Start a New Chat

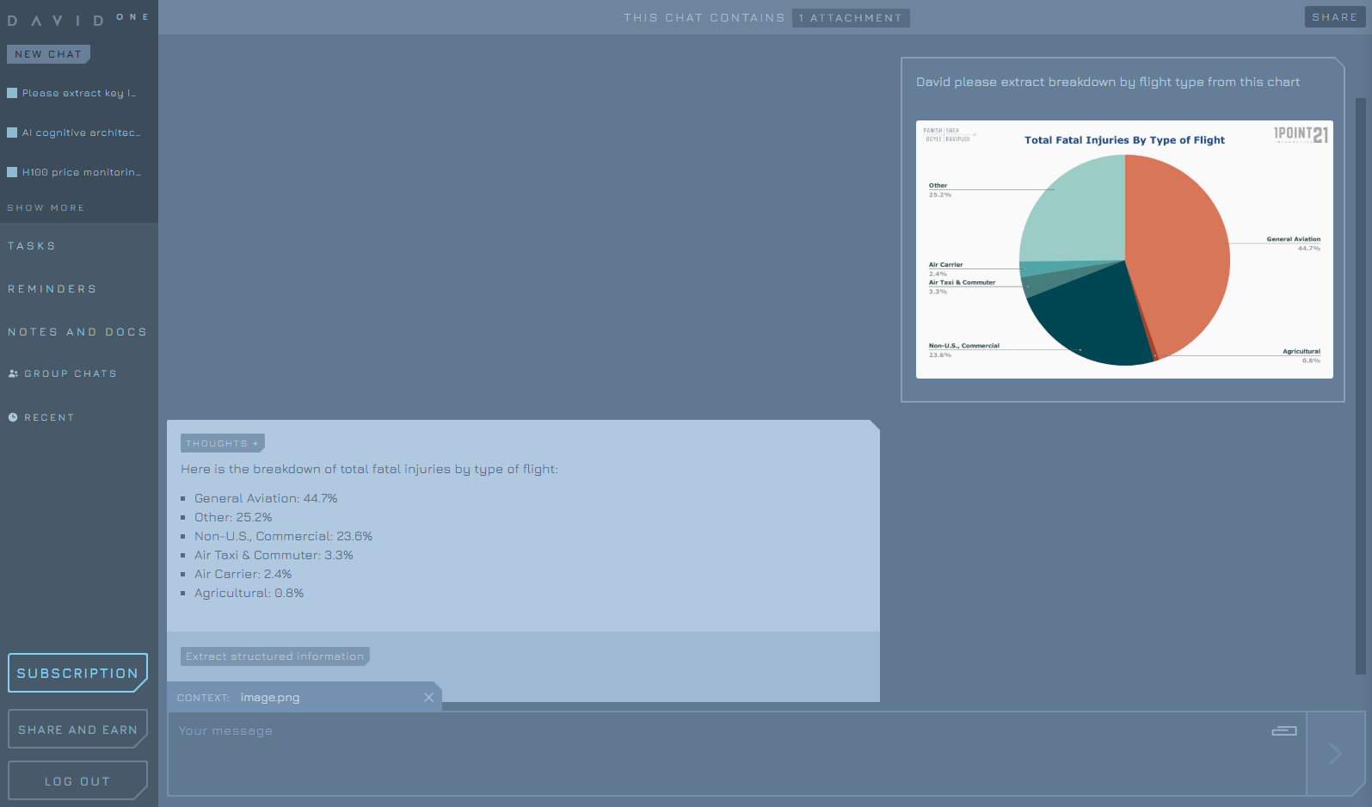click(48, 54)
